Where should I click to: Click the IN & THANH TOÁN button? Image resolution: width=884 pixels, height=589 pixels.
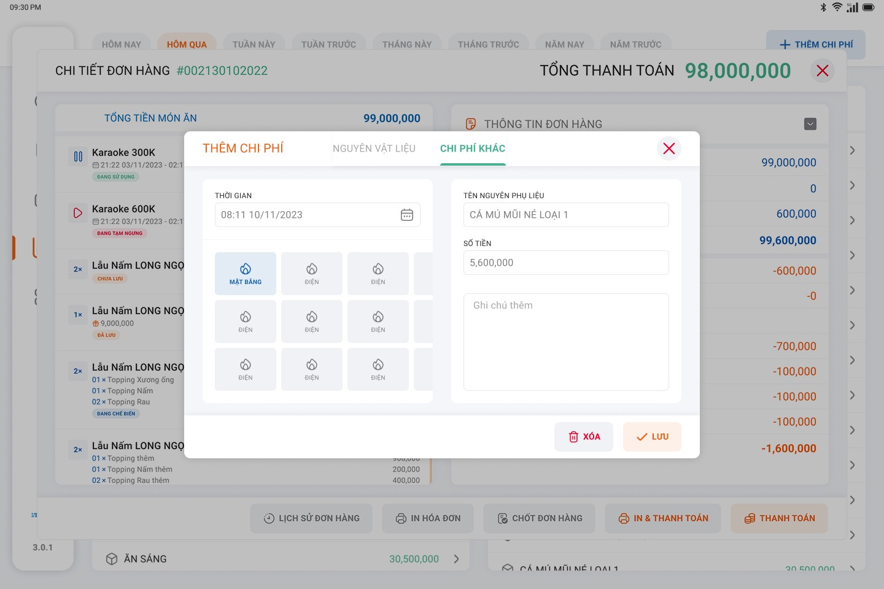pos(663,518)
